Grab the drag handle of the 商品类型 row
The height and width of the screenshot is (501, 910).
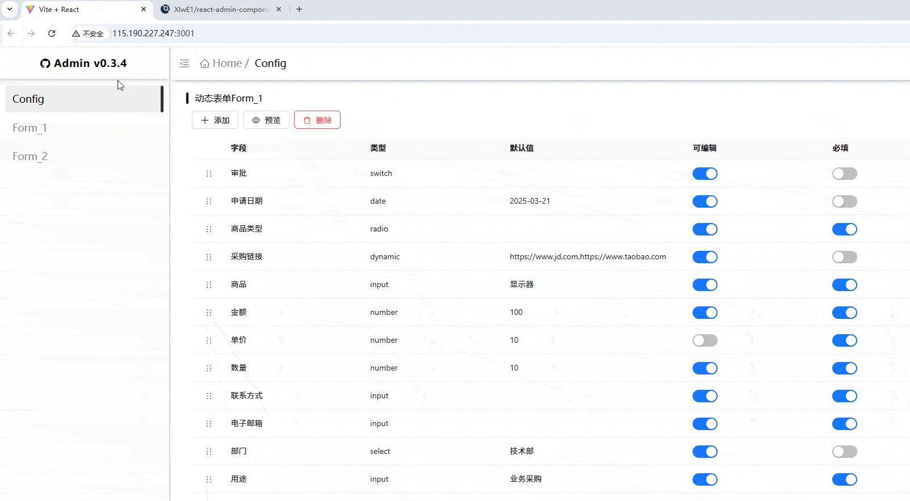click(x=209, y=229)
